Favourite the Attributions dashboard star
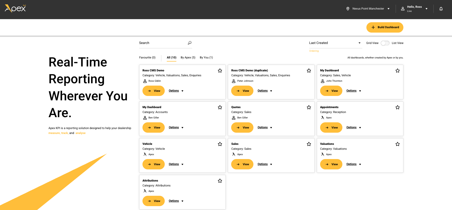 click(220, 181)
